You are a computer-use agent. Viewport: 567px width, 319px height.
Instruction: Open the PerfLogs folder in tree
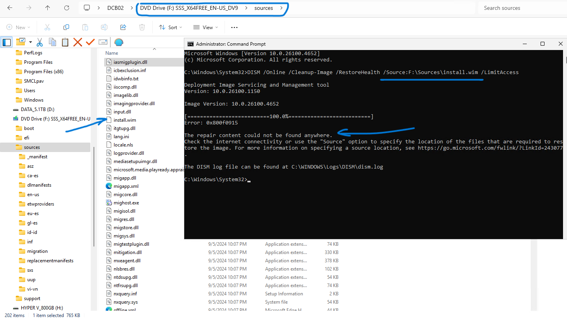[33, 53]
